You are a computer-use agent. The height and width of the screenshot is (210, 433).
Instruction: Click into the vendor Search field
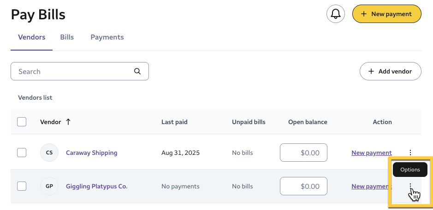click(74, 71)
